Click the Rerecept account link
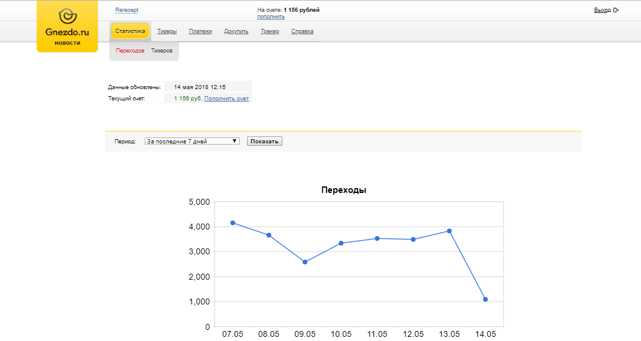641x341 pixels. click(126, 10)
